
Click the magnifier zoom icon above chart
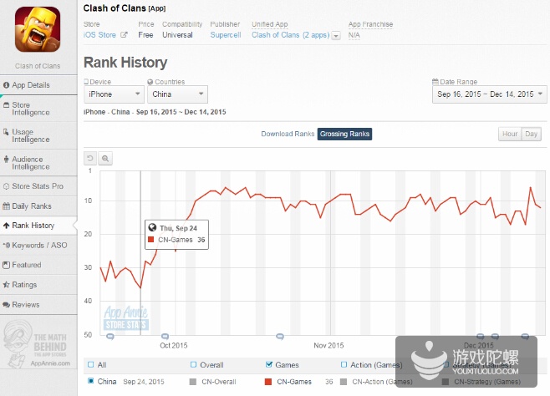(104, 159)
